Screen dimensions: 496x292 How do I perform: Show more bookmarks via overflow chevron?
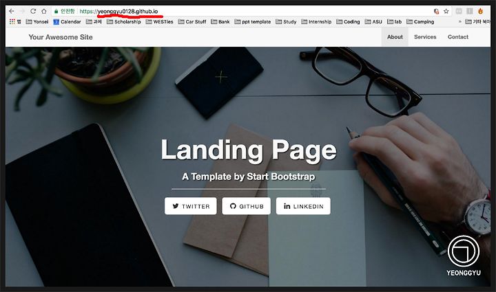[x=459, y=21]
